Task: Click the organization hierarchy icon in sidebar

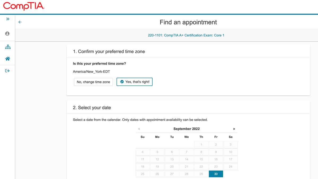Action: pyautogui.click(x=8, y=47)
